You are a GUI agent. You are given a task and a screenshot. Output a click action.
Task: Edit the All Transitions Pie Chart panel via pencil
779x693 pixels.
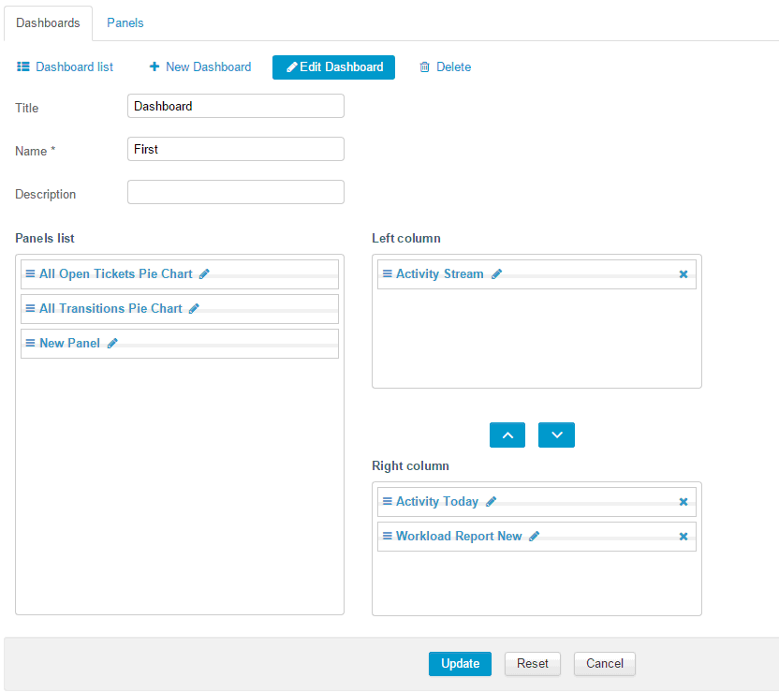(194, 309)
